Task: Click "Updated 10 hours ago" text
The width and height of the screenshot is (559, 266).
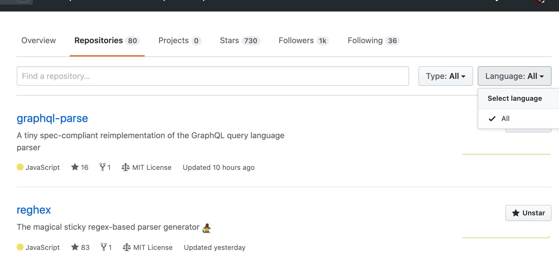Action: [x=219, y=168]
